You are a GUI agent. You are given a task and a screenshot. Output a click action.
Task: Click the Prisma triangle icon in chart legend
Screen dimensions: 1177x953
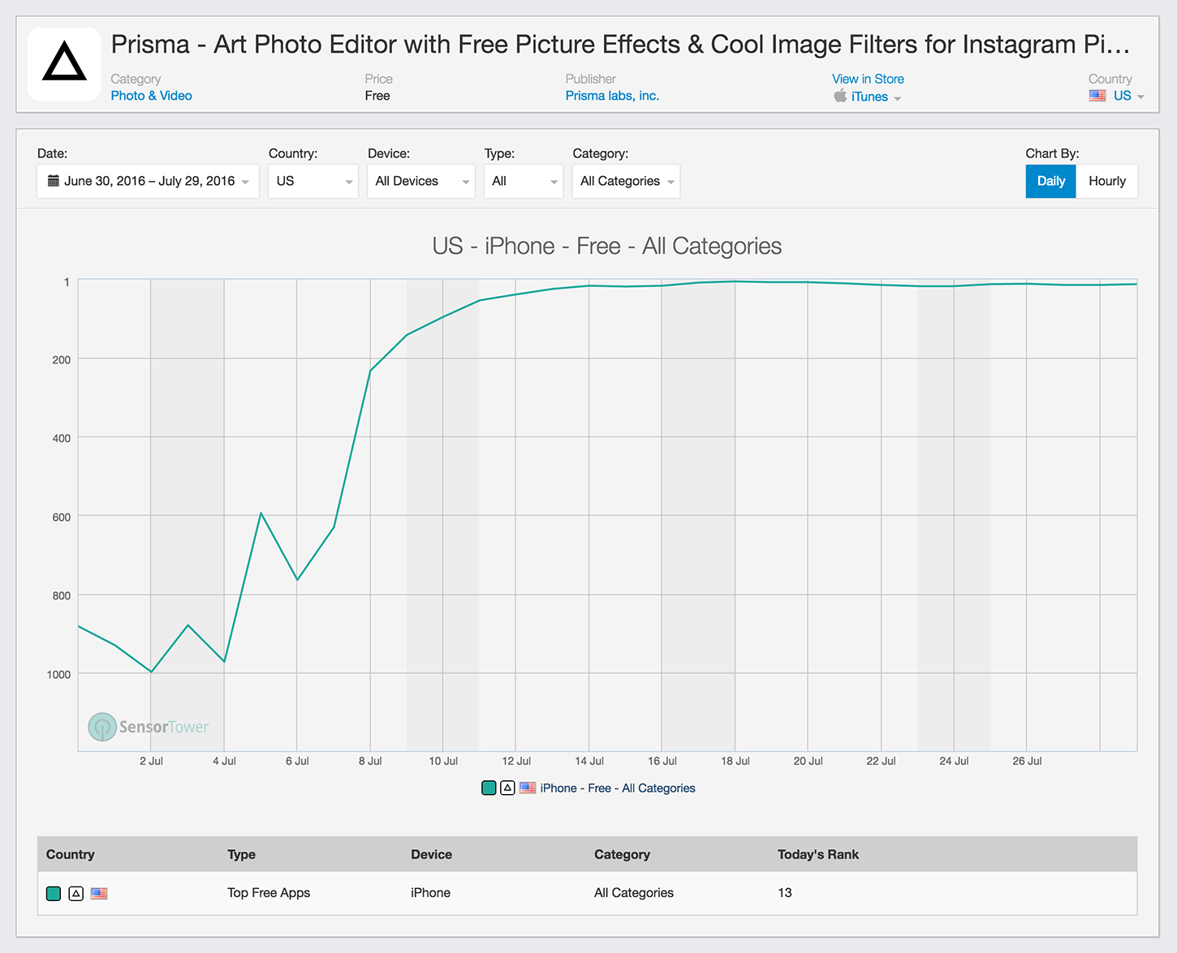pyautogui.click(x=507, y=788)
